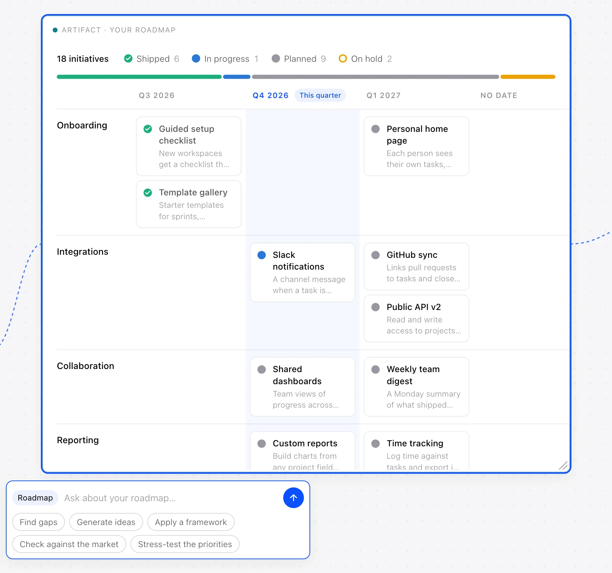This screenshot has height=573, width=612.
Task: Click the green shipped segment of progress bar
Action: point(139,77)
